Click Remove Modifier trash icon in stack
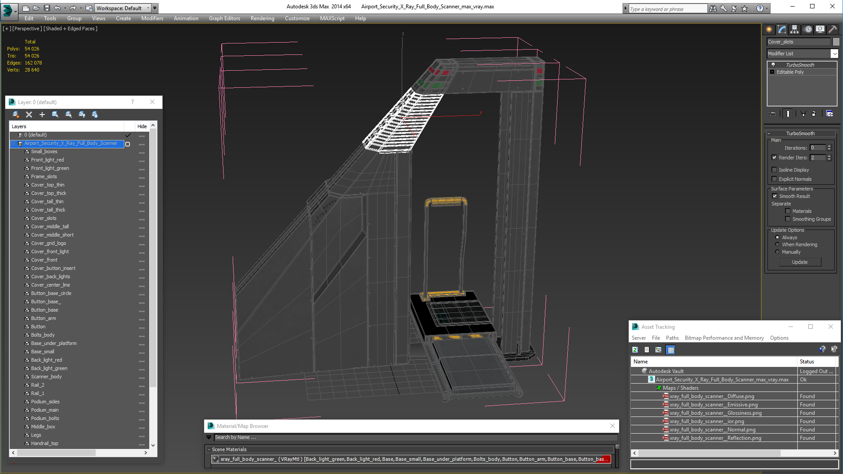The width and height of the screenshot is (843, 474). (x=814, y=114)
